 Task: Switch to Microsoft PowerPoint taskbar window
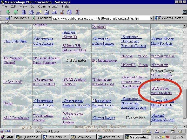click(111, 137)
